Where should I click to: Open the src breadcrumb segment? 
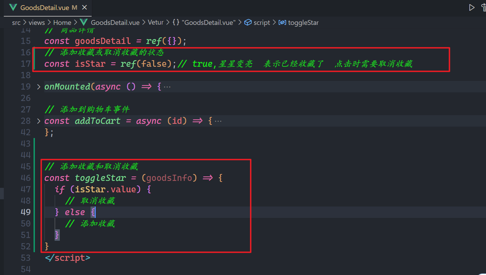16,22
